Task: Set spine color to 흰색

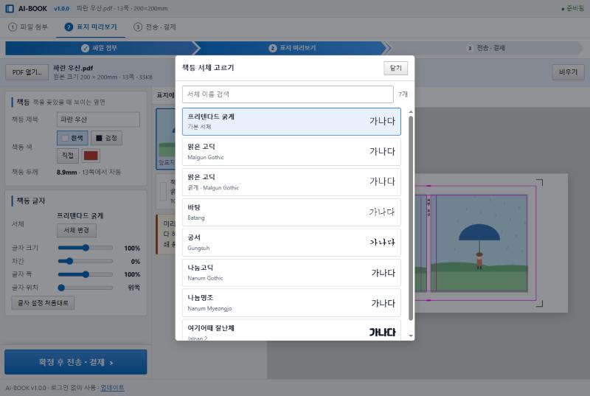Action: [72, 138]
